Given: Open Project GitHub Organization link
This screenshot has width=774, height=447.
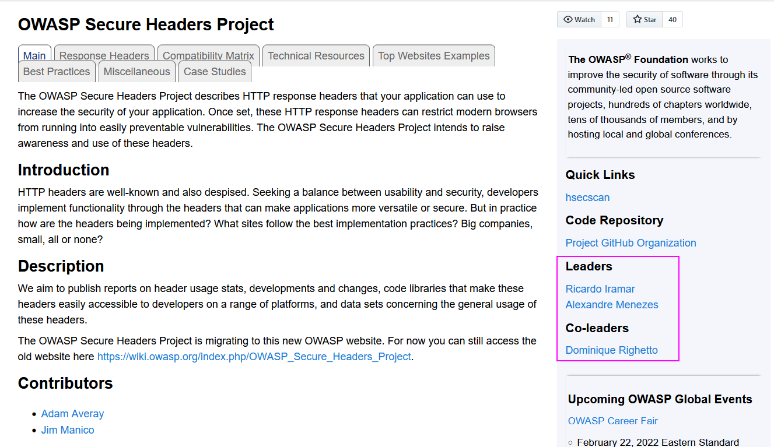Looking at the screenshot, I should 631,243.
